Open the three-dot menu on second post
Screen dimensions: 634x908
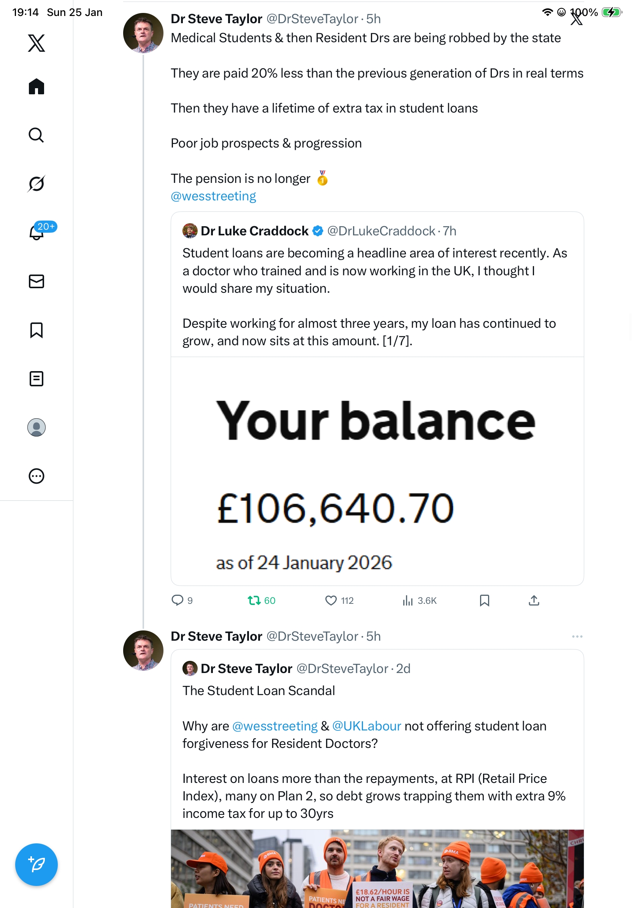577,636
